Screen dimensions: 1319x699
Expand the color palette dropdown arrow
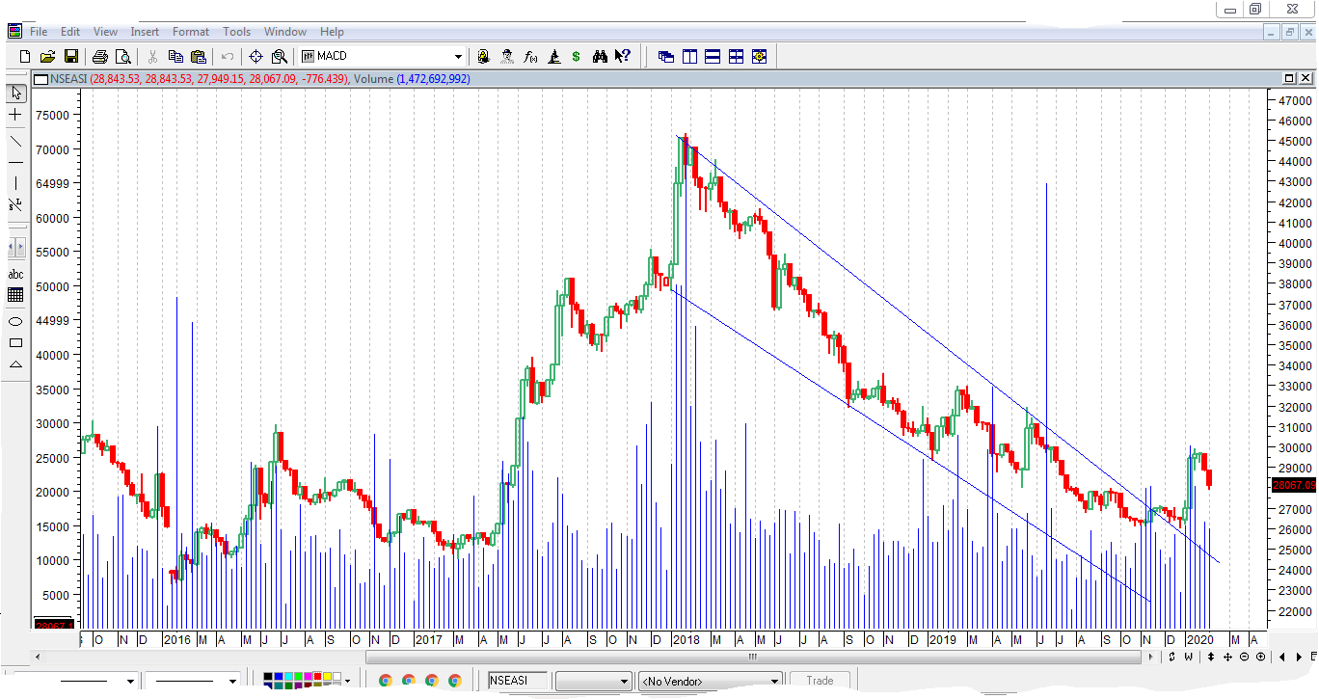[347, 682]
